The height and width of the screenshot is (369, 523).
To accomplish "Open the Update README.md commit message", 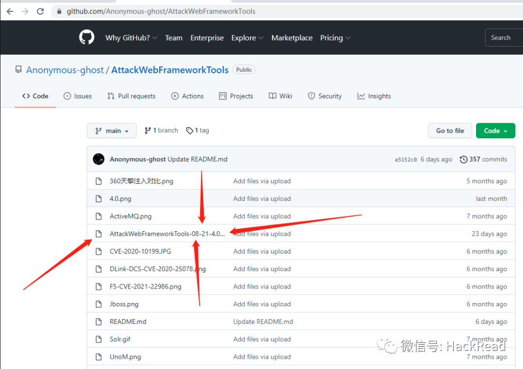I will 198,160.
